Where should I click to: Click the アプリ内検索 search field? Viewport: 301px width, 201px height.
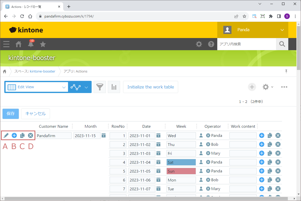(x=246, y=44)
